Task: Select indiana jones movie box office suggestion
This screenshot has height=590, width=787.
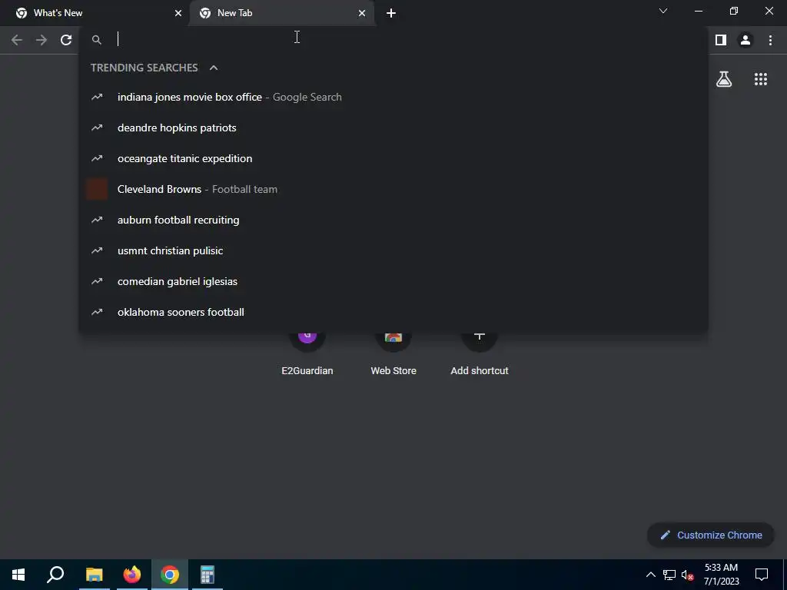Action: tap(393, 97)
